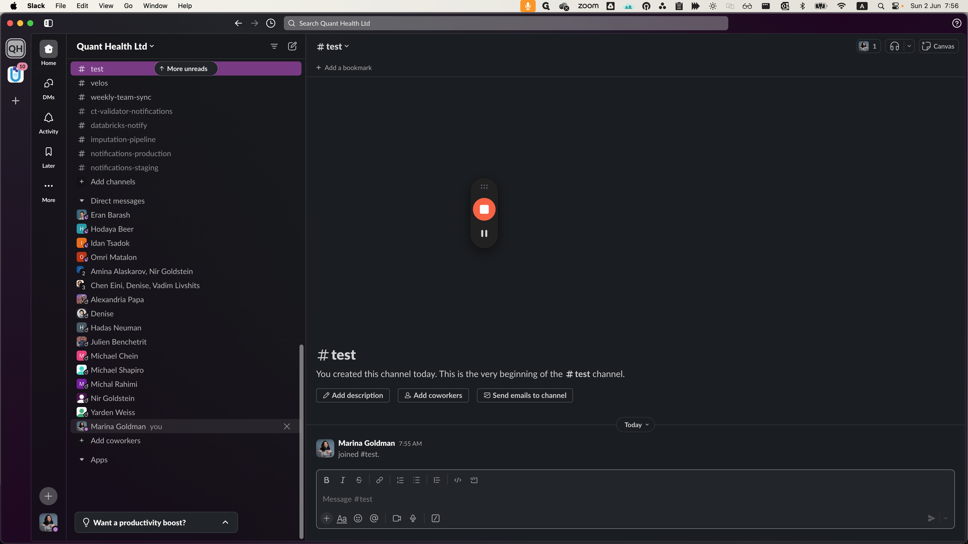Open the weekly-team-sync channel

[186, 97]
